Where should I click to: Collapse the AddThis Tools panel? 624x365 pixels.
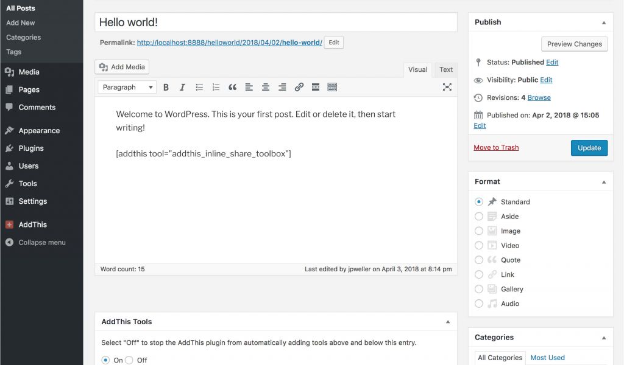(448, 322)
